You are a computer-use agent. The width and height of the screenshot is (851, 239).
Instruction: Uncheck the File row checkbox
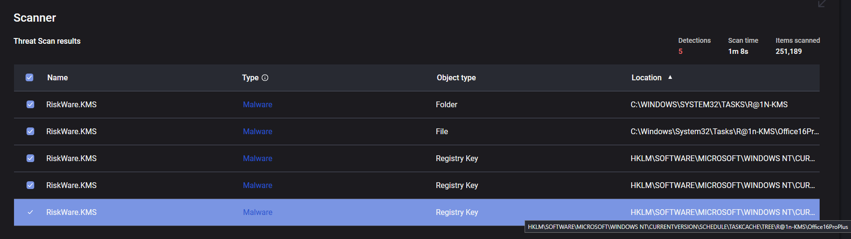point(30,131)
